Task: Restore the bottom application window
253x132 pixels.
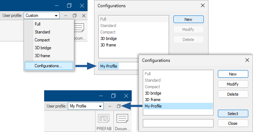Action: click(113, 96)
